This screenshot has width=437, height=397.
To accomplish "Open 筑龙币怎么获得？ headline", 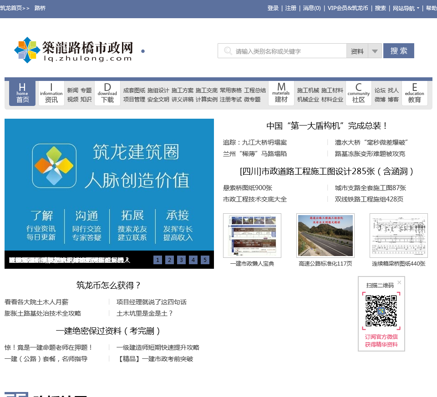I will click(x=109, y=286).
